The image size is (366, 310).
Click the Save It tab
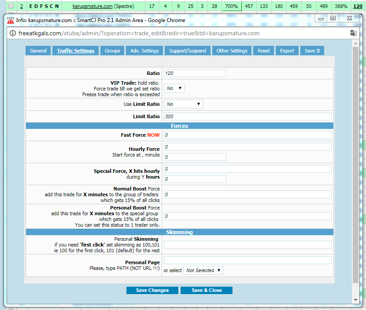click(x=312, y=51)
